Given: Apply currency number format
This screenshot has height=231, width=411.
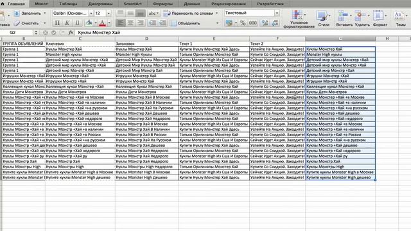Looking at the screenshot, I should tap(229, 23).
